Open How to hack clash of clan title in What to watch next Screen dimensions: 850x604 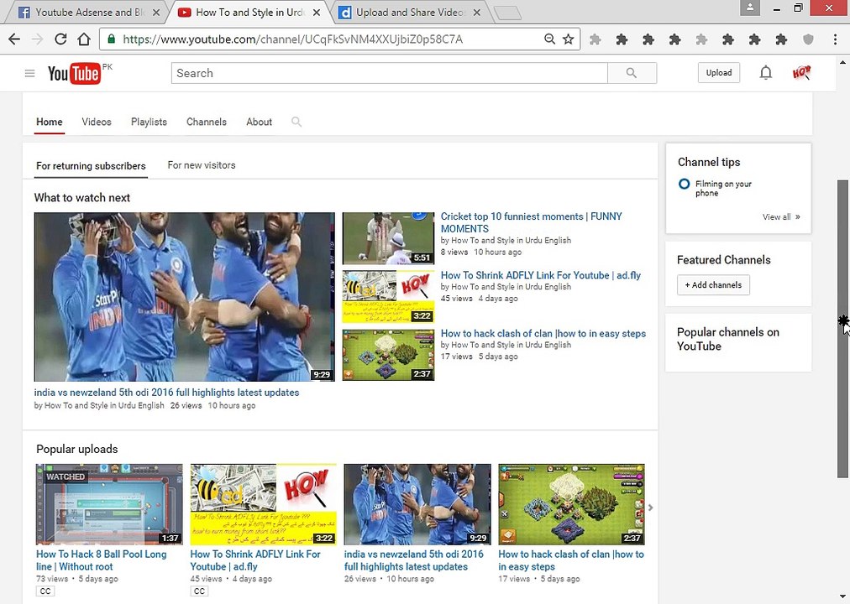543,333
